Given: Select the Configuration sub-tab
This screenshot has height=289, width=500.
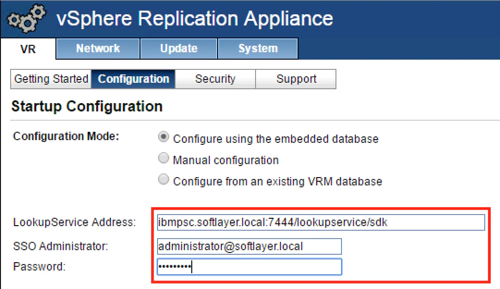Looking at the screenshot, I should [x=133, y=79].
